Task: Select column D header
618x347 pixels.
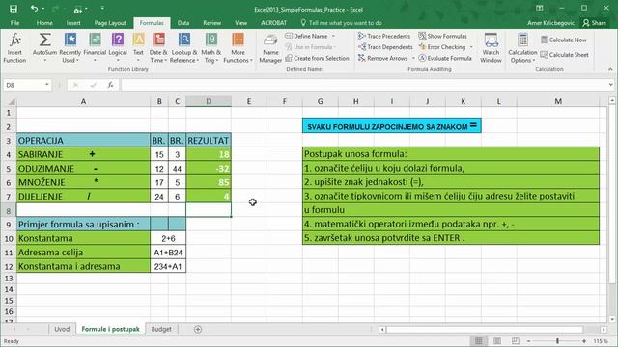Action: tap(209, 101)
